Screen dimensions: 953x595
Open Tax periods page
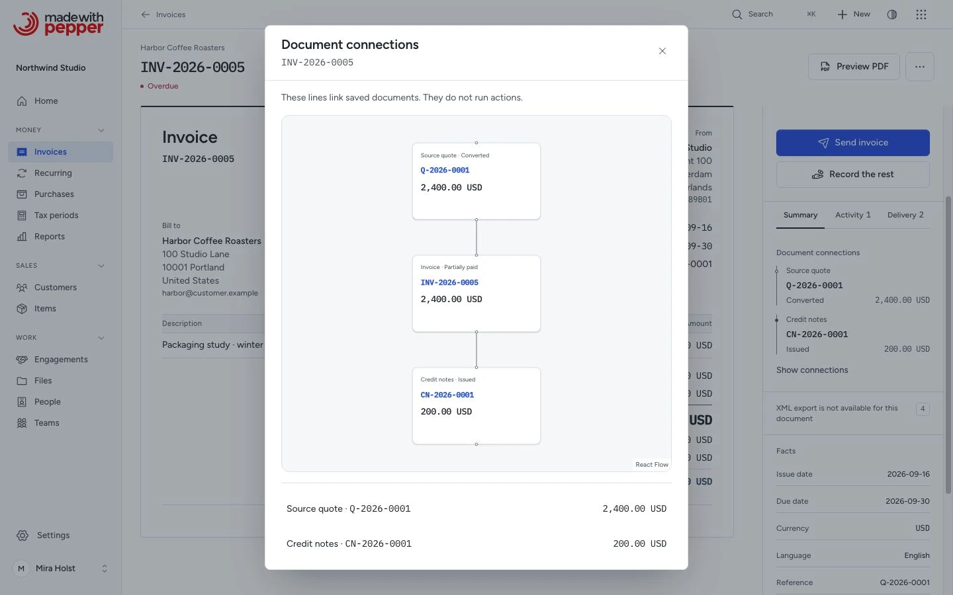[60, 216]
